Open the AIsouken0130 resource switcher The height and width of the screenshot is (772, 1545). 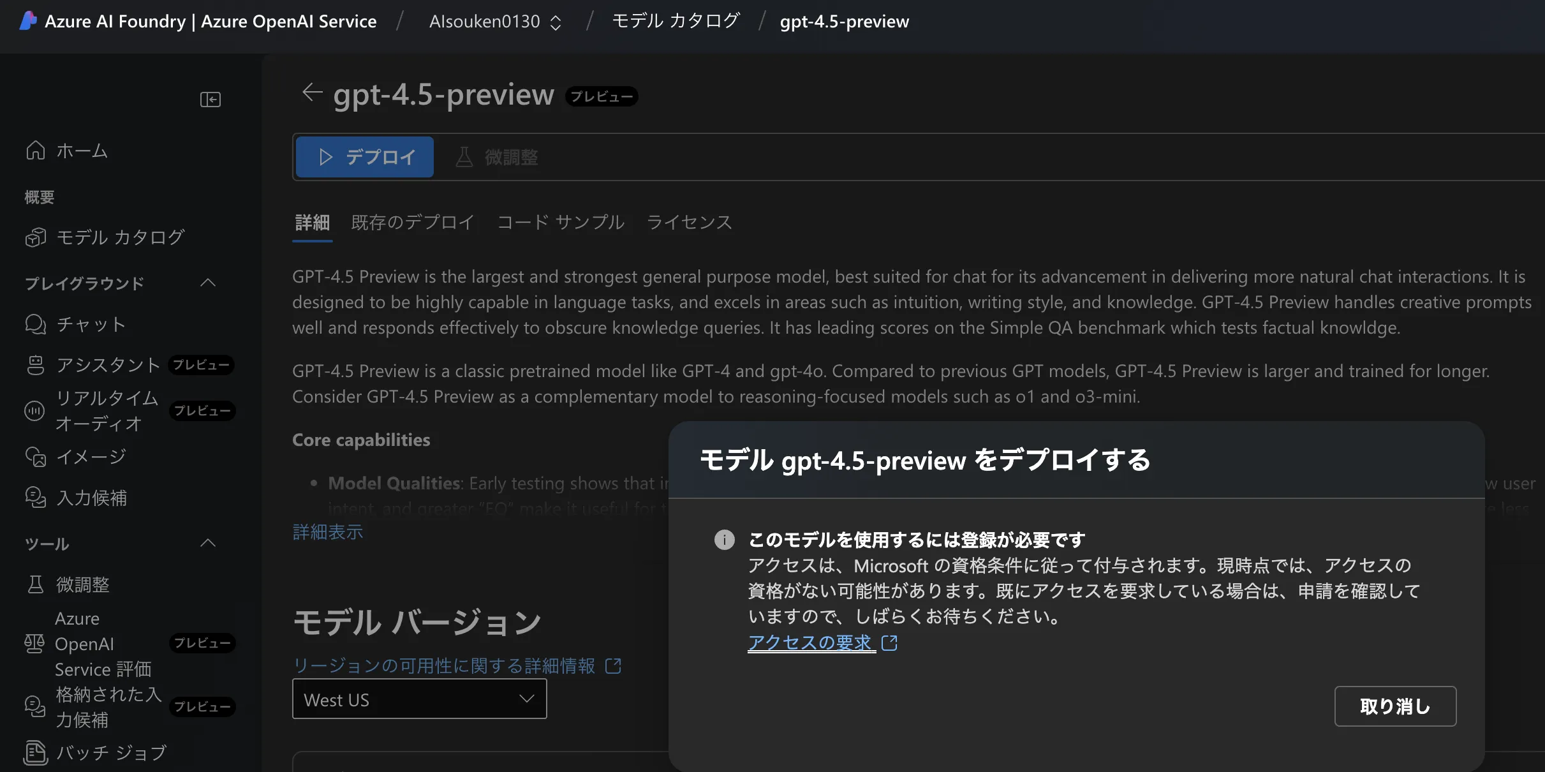pyautogui.click(x=496, y=22)
